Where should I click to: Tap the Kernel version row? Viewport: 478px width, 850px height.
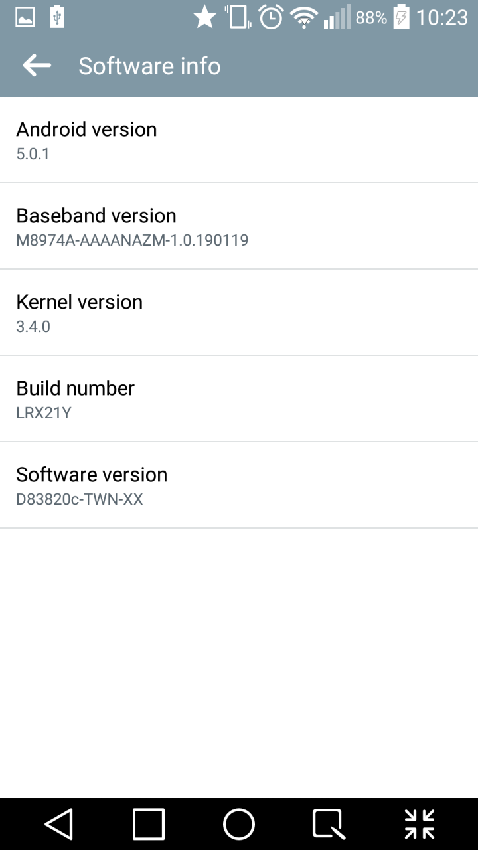click(239, 313)
